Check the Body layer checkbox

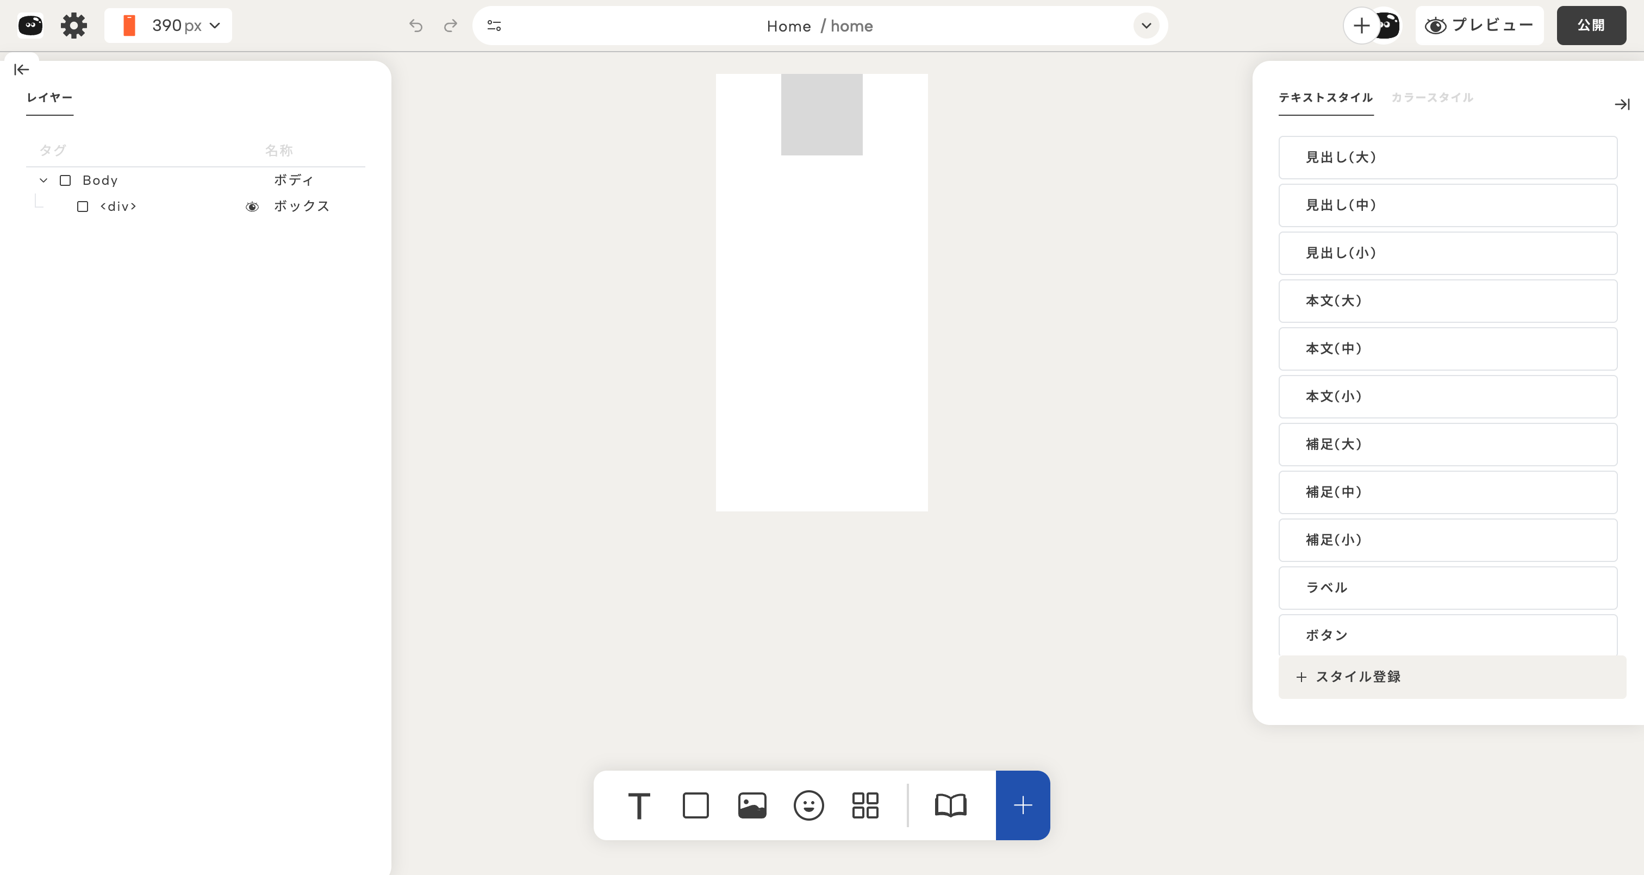coord(65,180)
